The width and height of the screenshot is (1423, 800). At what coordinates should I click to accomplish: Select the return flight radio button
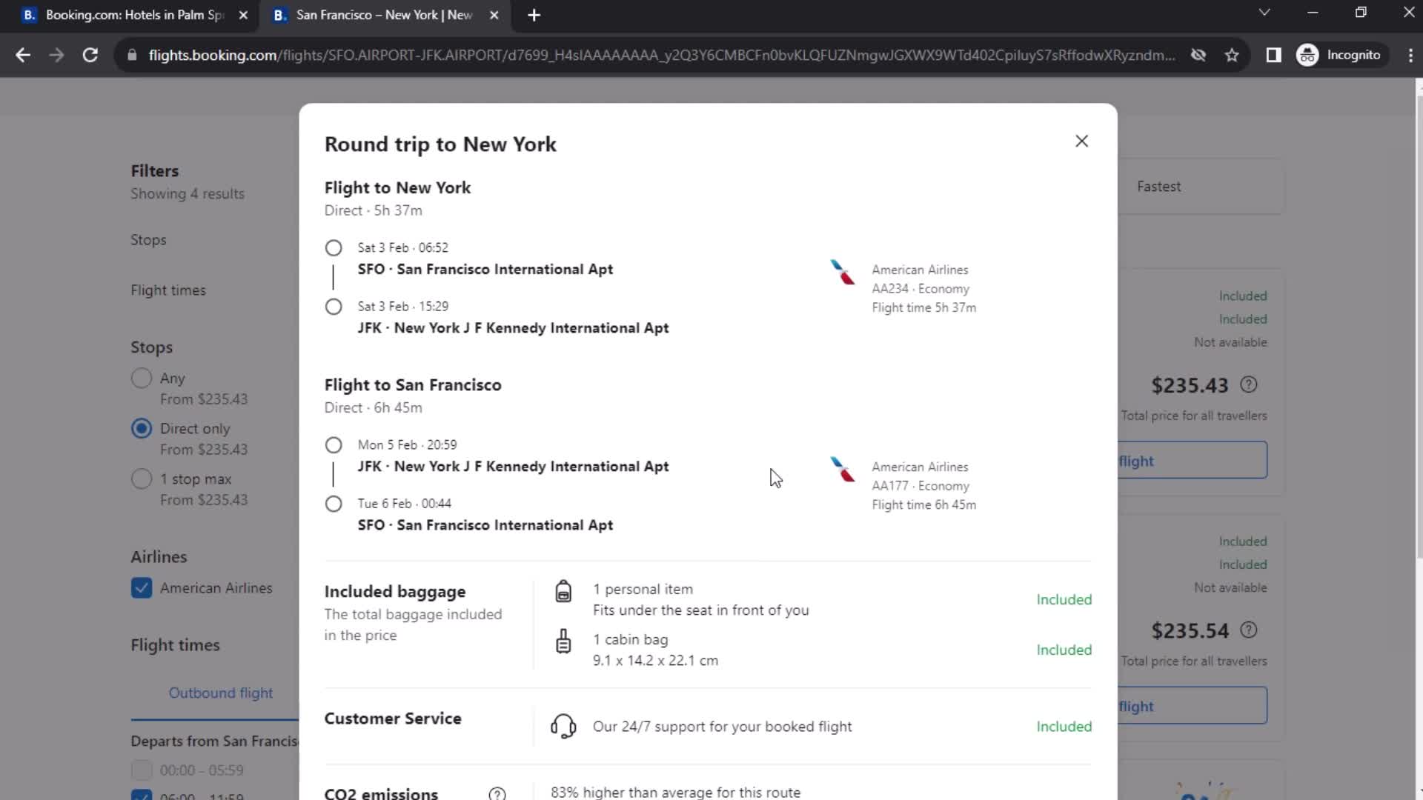click(x=332, y=444)
